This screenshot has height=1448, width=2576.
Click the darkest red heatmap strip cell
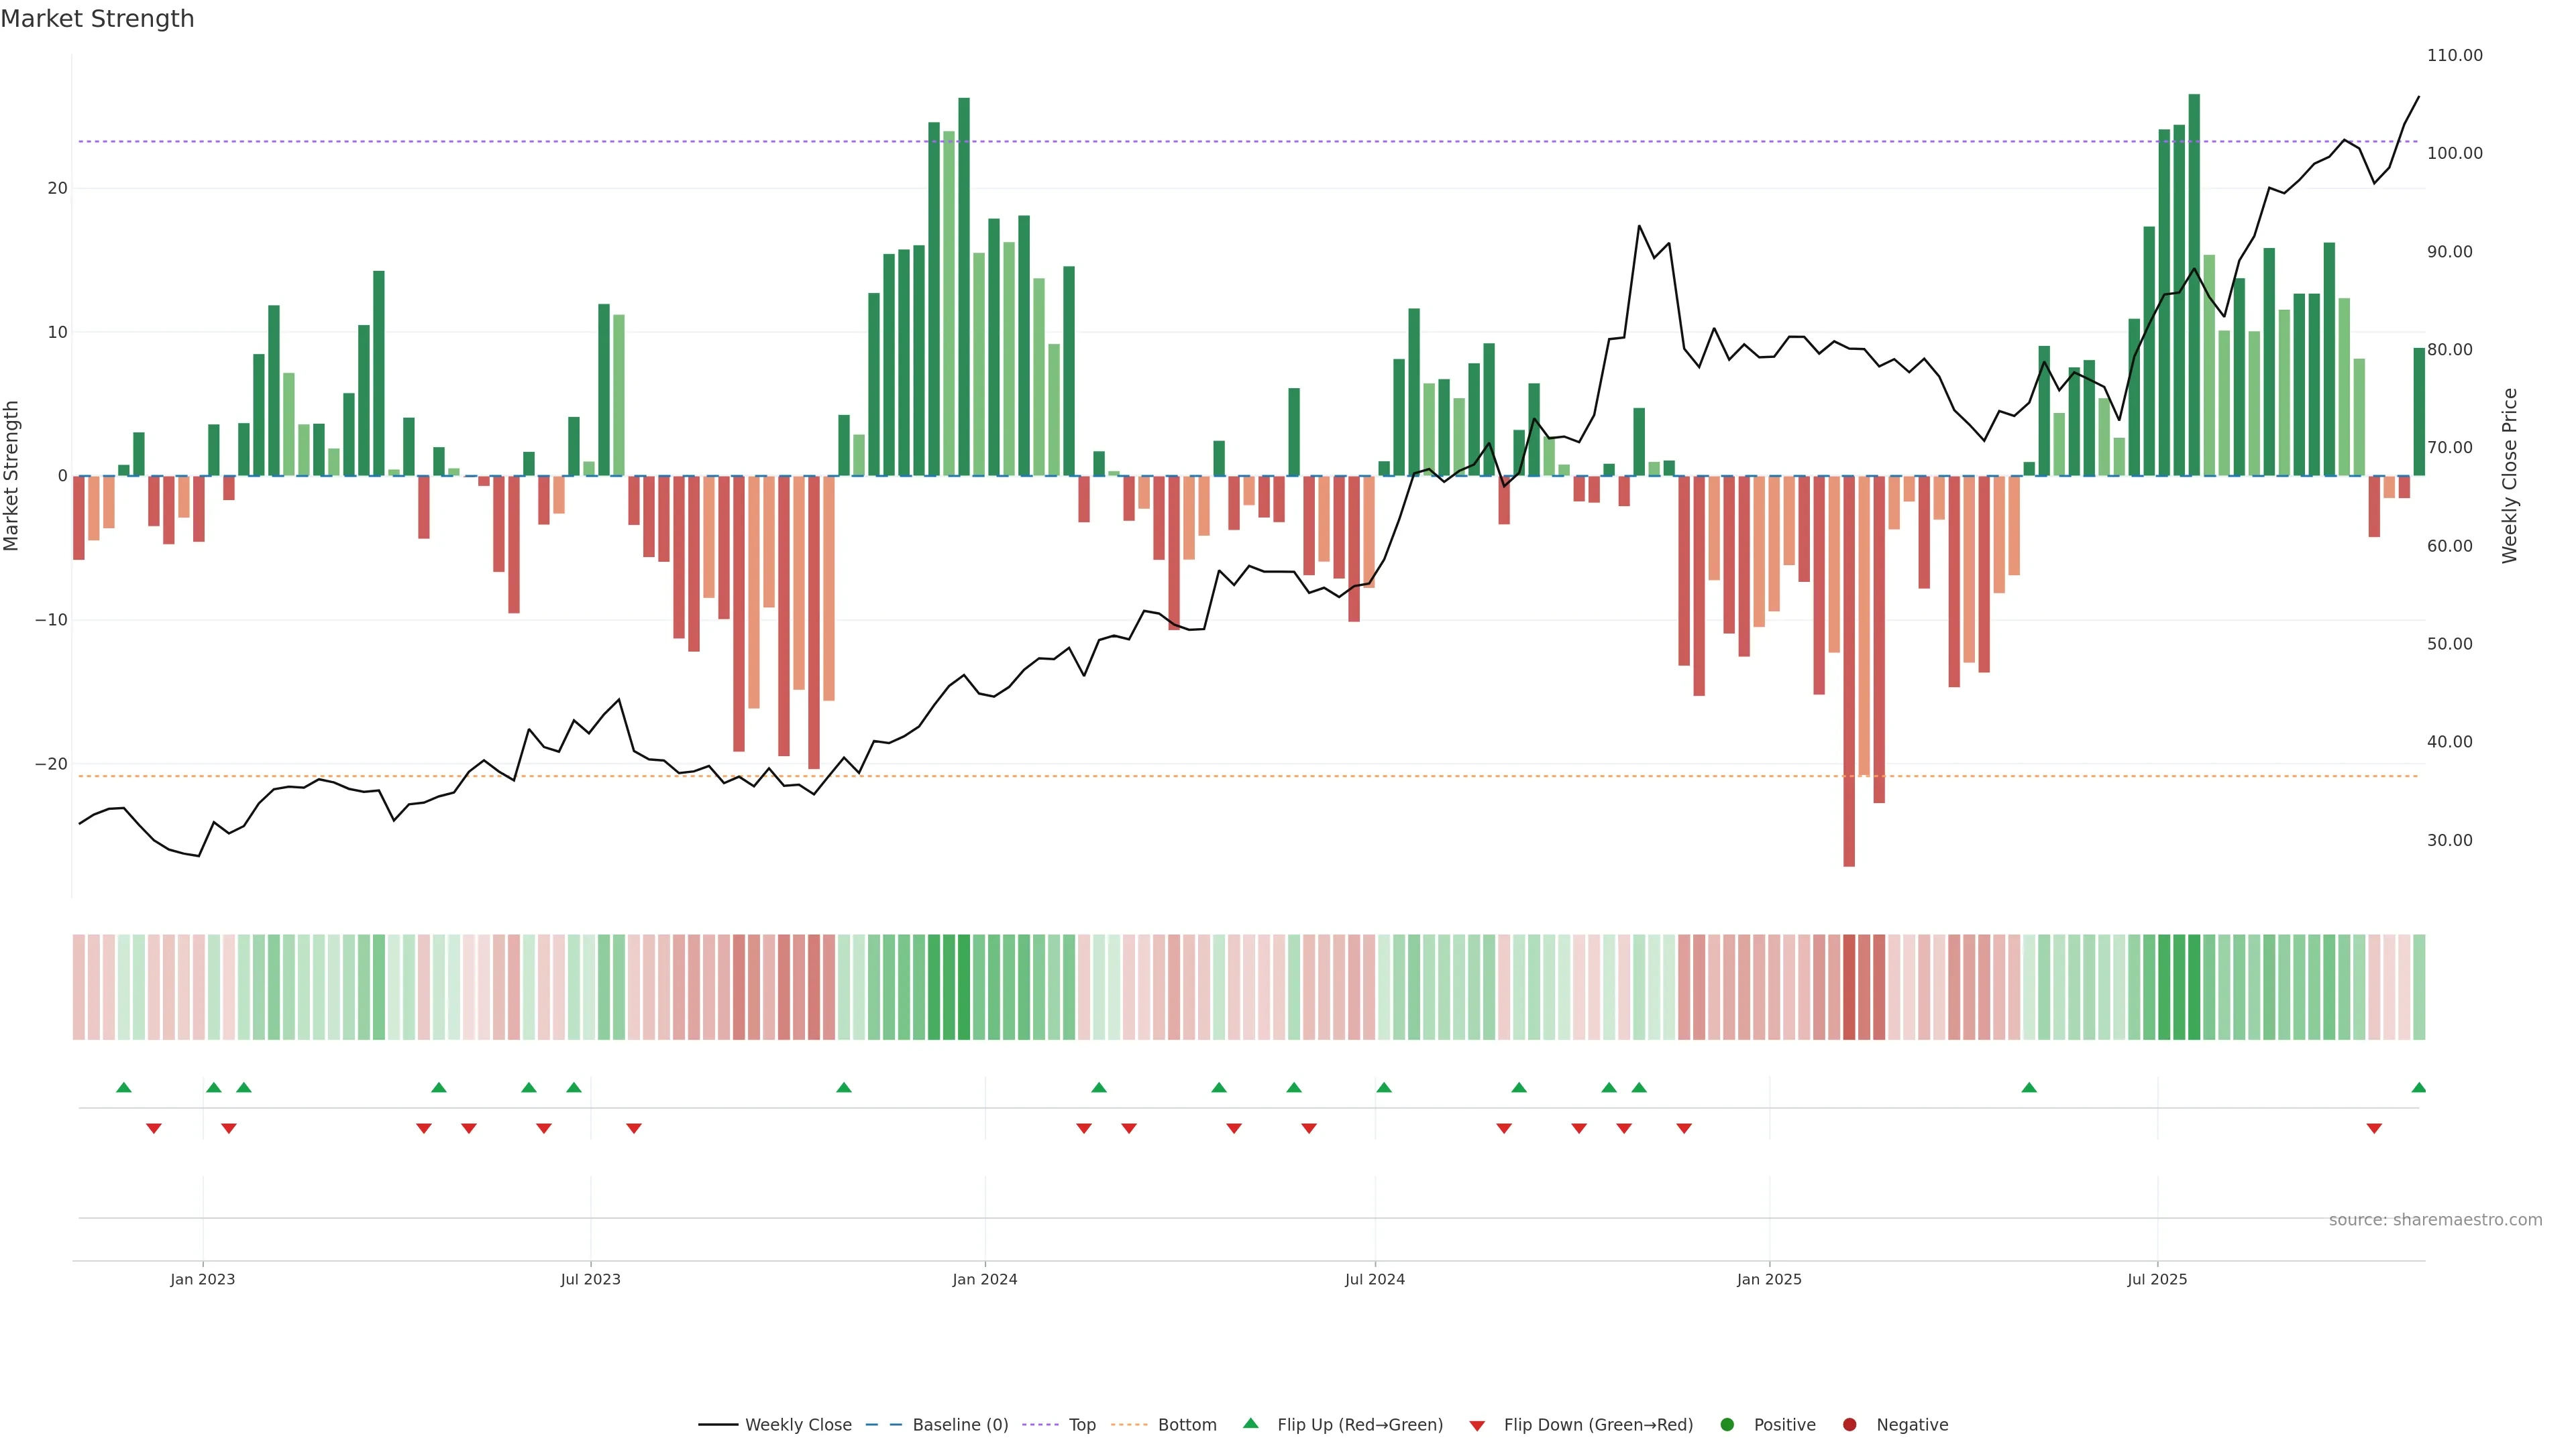point(1849,987)
